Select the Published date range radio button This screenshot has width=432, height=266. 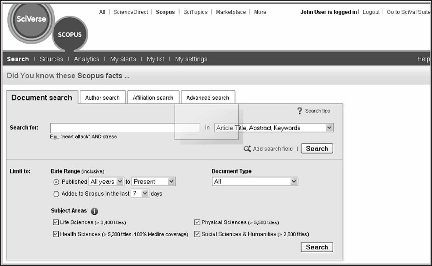(56, 182)
